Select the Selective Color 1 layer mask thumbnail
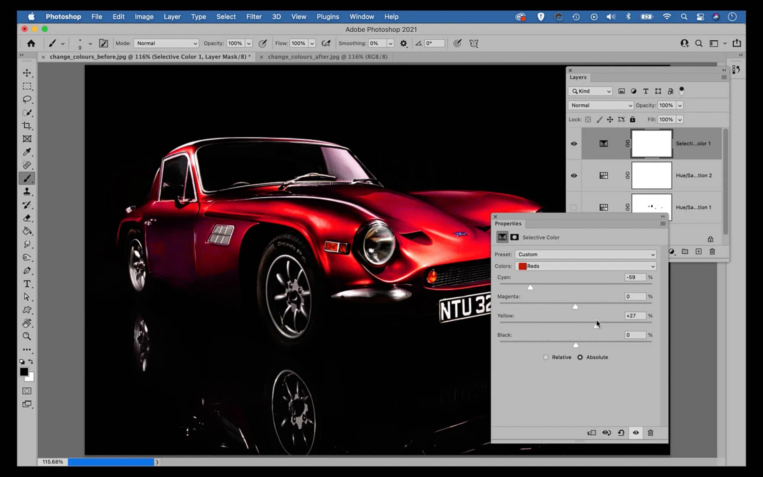Screen dimensions: 763x477 coord(652,144)
